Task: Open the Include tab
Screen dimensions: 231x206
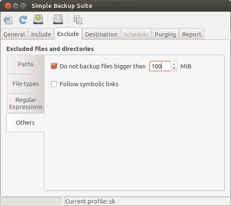Action: pos(41,34)
